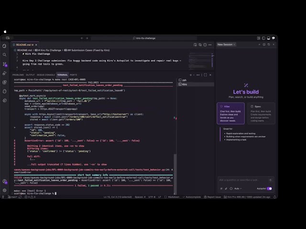
Task: Click the editor minimap
Action: [201, 61]
